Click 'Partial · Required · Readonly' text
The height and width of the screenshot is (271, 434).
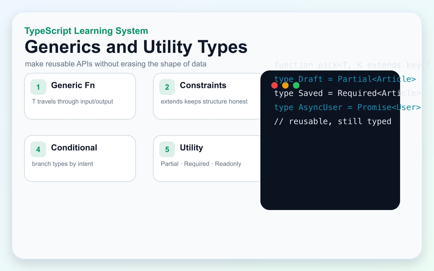[201, 164]
